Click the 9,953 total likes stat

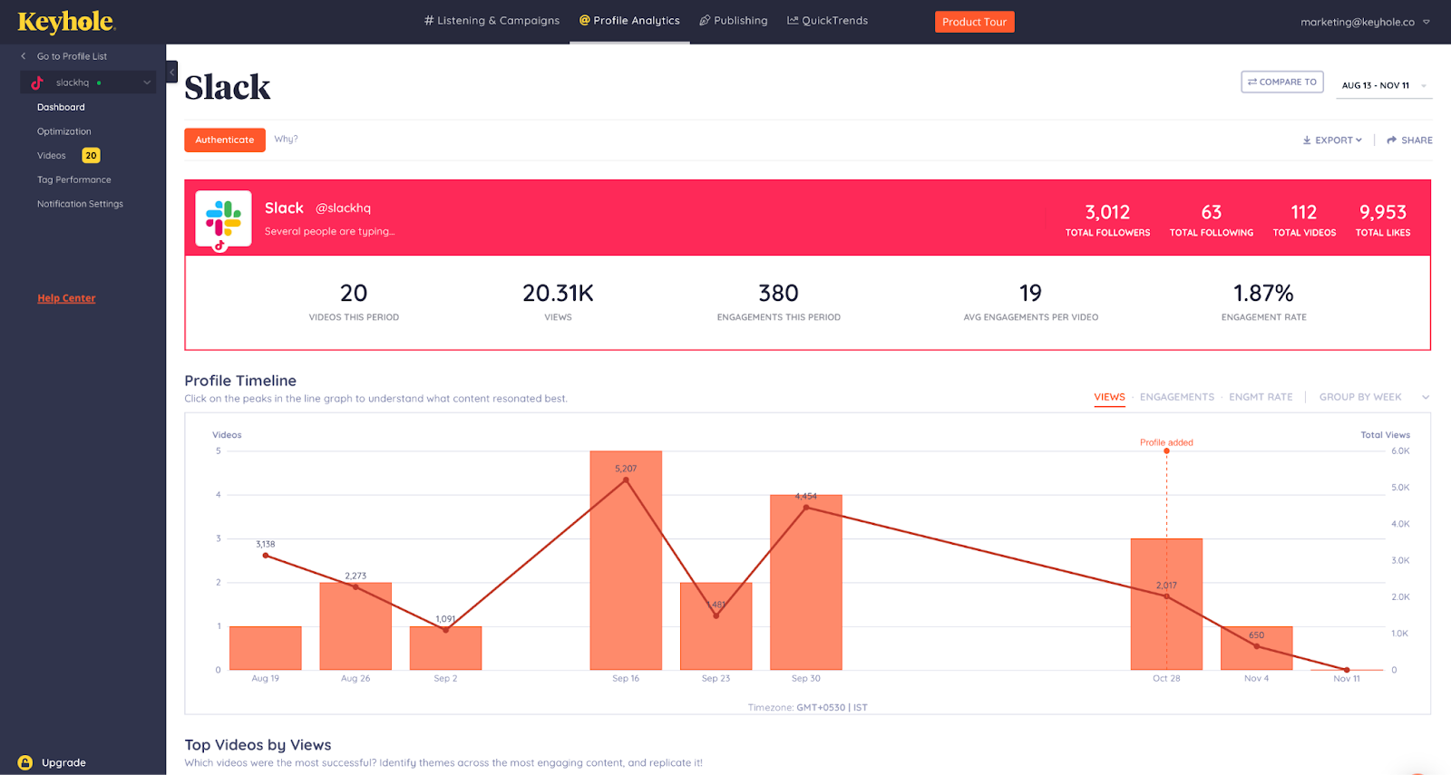(1383, 218)
